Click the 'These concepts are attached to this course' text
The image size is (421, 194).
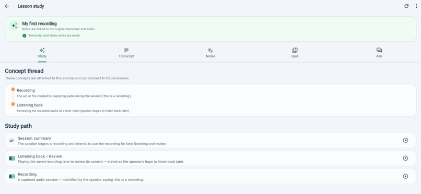(67, 78)
